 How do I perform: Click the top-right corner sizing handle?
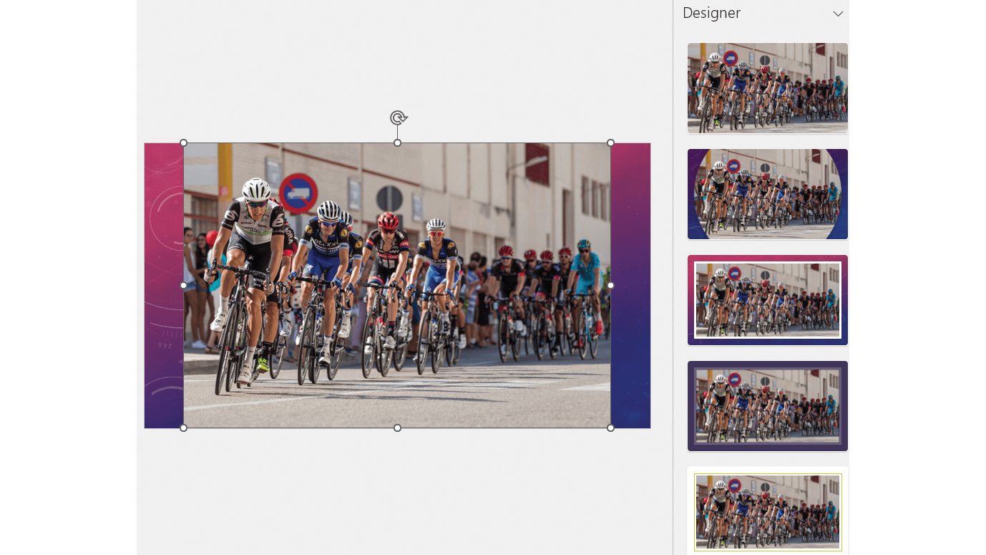click(x=610, y=143)
